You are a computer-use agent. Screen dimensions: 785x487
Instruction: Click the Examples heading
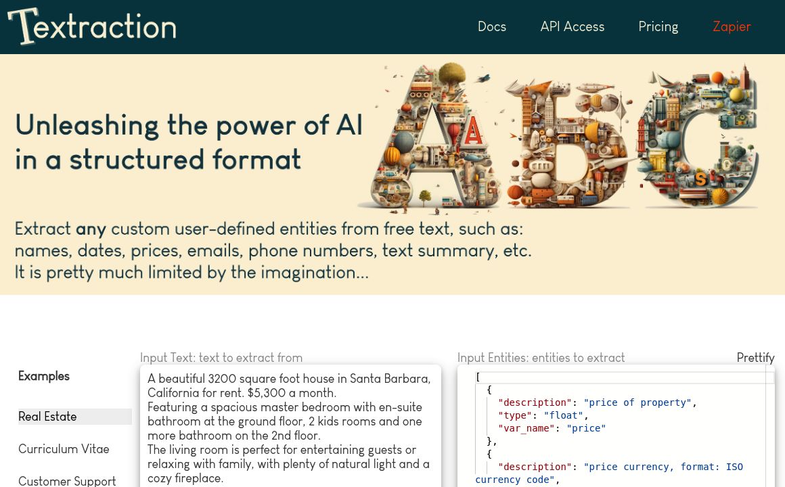tap(44, 376)
